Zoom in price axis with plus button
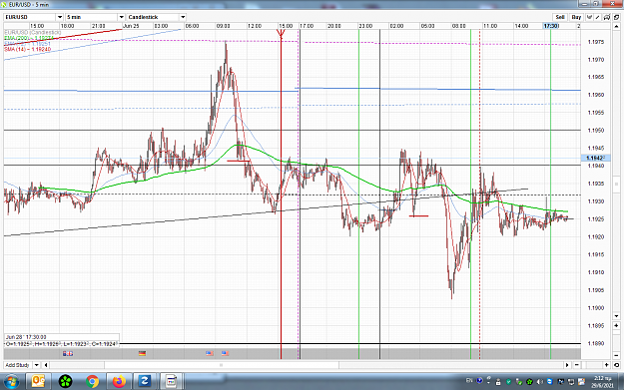 click(616, 325)
